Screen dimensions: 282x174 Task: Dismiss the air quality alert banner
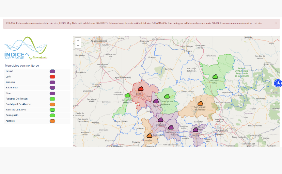[x=276, y=23]
